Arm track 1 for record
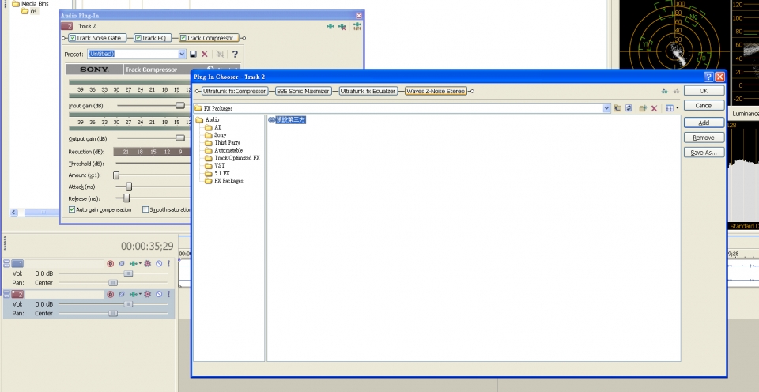Viewport: 759px width, 392px height. [x=111, y=263]
